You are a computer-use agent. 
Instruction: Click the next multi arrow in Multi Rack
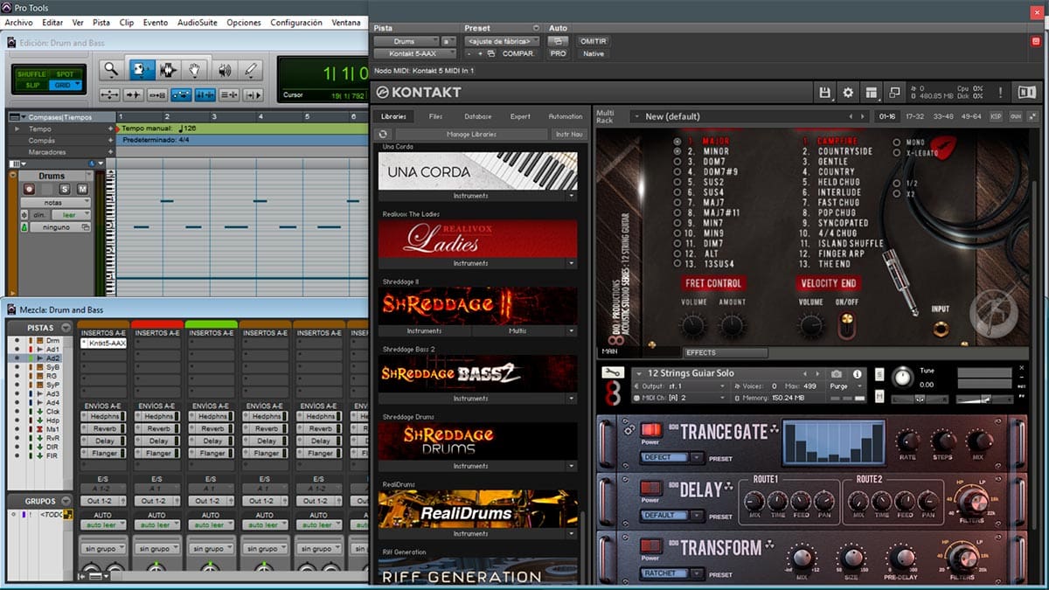click(x=864, y=116)
